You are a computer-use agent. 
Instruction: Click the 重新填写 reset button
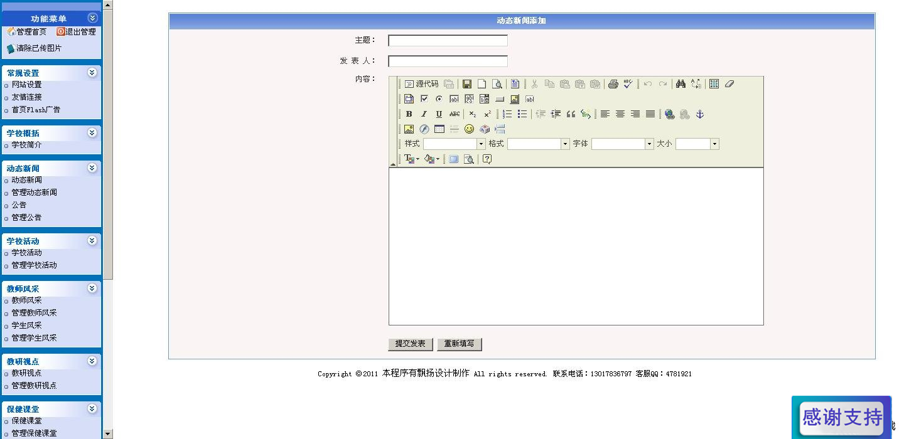460,344
